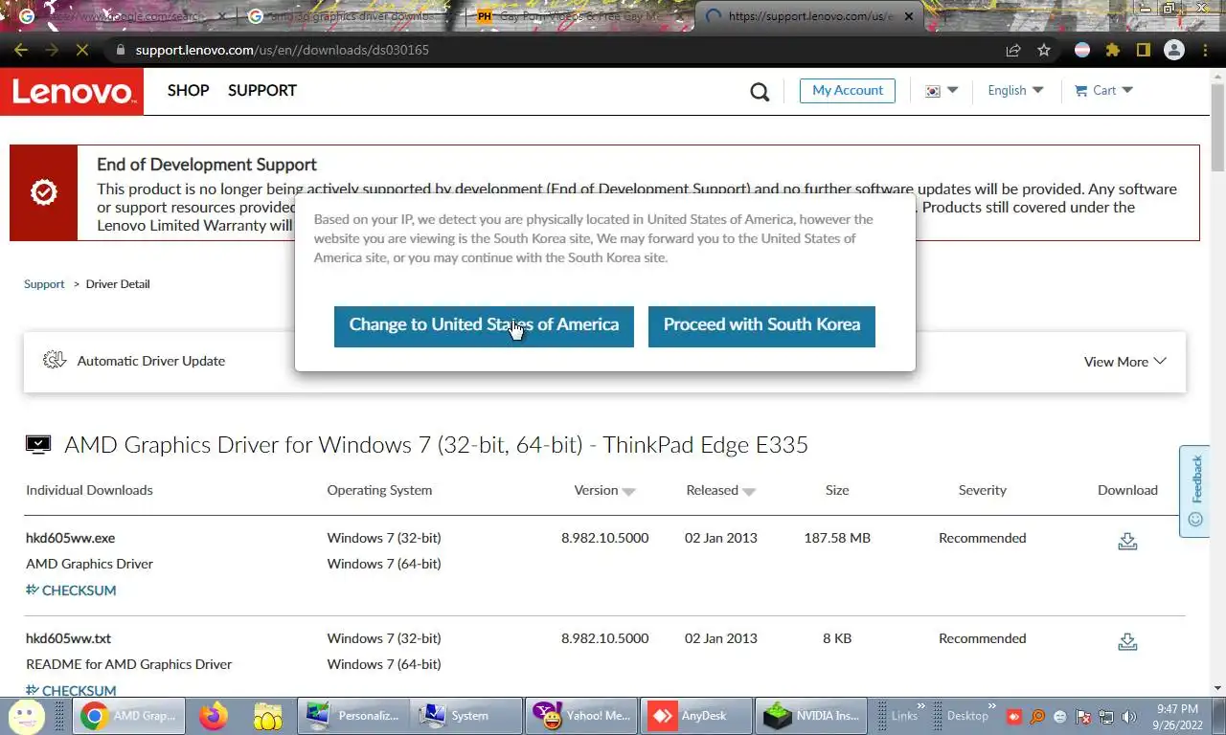Open the Extensions puzzle icon
Screen dimensions: 1226x735
click(x=1112, y=50)
